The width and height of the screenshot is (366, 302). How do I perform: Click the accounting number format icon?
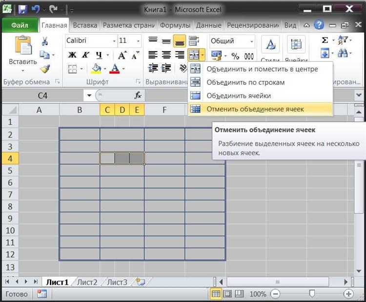click(216, 56)
